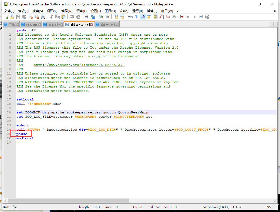
Task: Undo the last edit
Action: [x=72, y=17]
